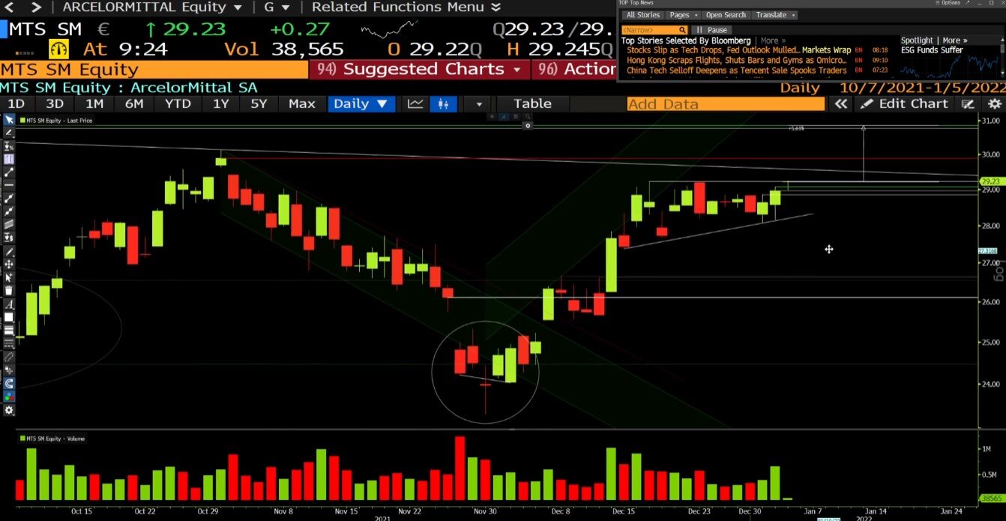Select the pointer arrow tool
Image resolution: width=1006 pixels, height=521 pixels.
click(x=9, y=119)
